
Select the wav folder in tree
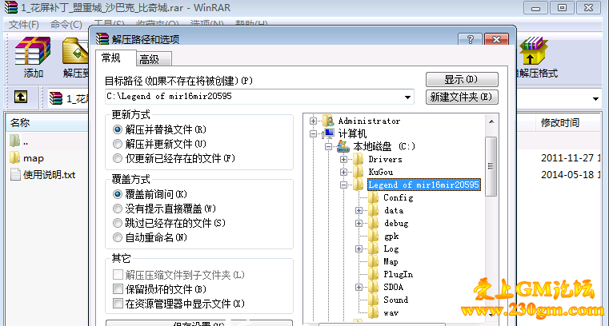click(x=391, y=313)
